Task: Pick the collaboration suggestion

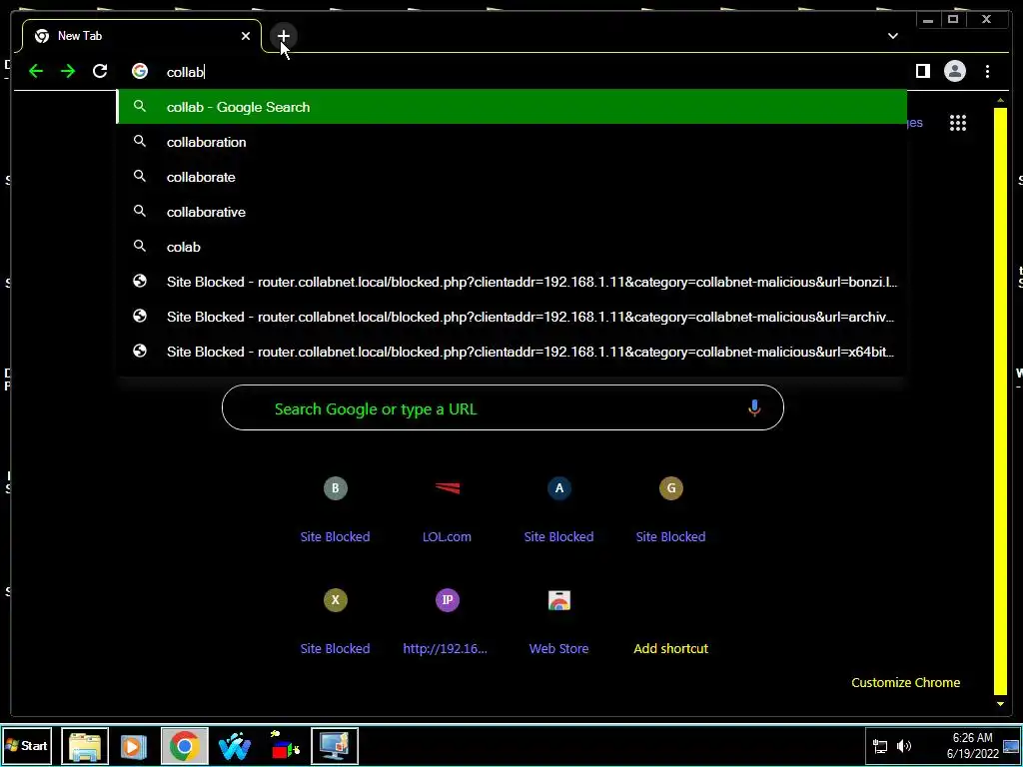Action: pos(511,142)
